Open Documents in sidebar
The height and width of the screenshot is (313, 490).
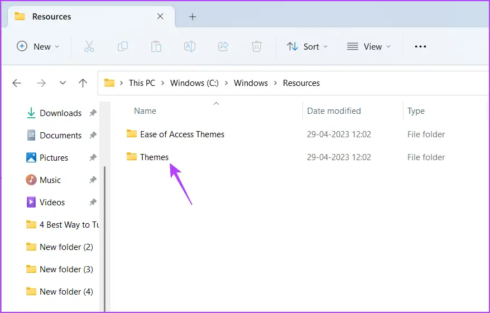[x=61, y=136]
